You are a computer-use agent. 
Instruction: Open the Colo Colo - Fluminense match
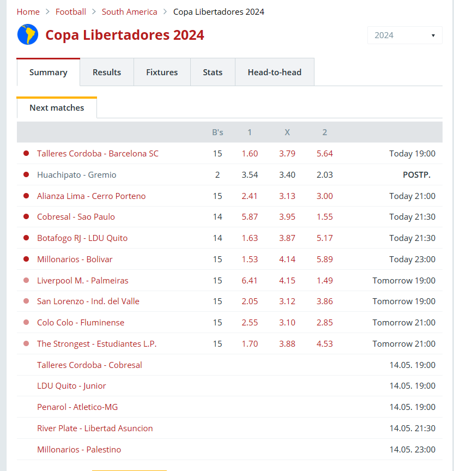81,322
